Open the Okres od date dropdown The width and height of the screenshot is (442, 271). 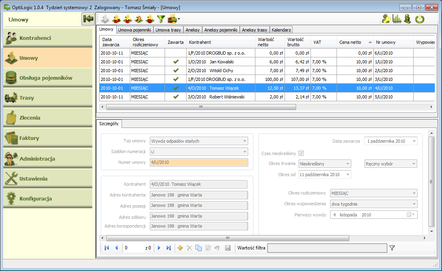click(348, 175)
